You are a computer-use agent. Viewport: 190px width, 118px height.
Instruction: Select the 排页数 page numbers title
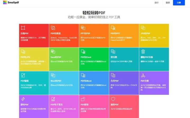point(114,57)
